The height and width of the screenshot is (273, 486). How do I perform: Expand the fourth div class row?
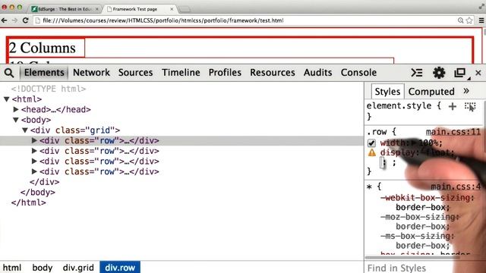pyautogui.click(x=34, y=171)
